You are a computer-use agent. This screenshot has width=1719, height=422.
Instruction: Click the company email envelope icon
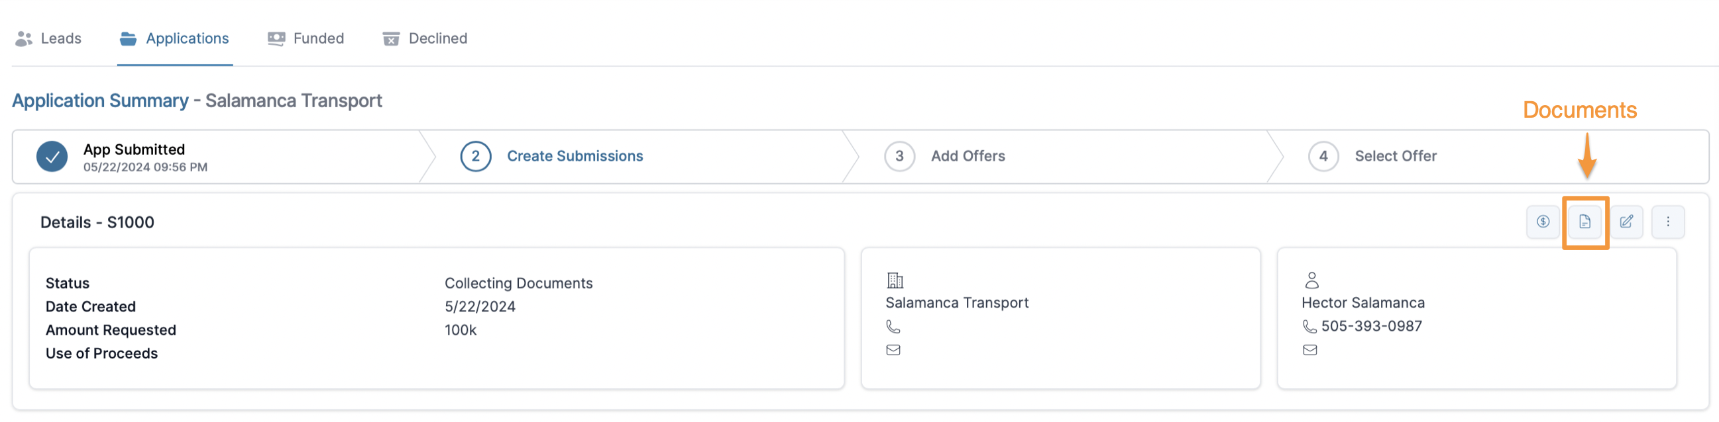[x=893, y=350]
